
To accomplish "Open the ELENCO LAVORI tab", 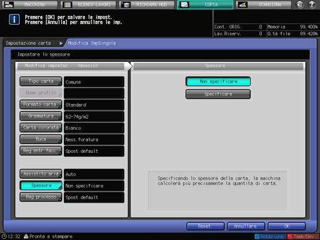I will (89, 4).
